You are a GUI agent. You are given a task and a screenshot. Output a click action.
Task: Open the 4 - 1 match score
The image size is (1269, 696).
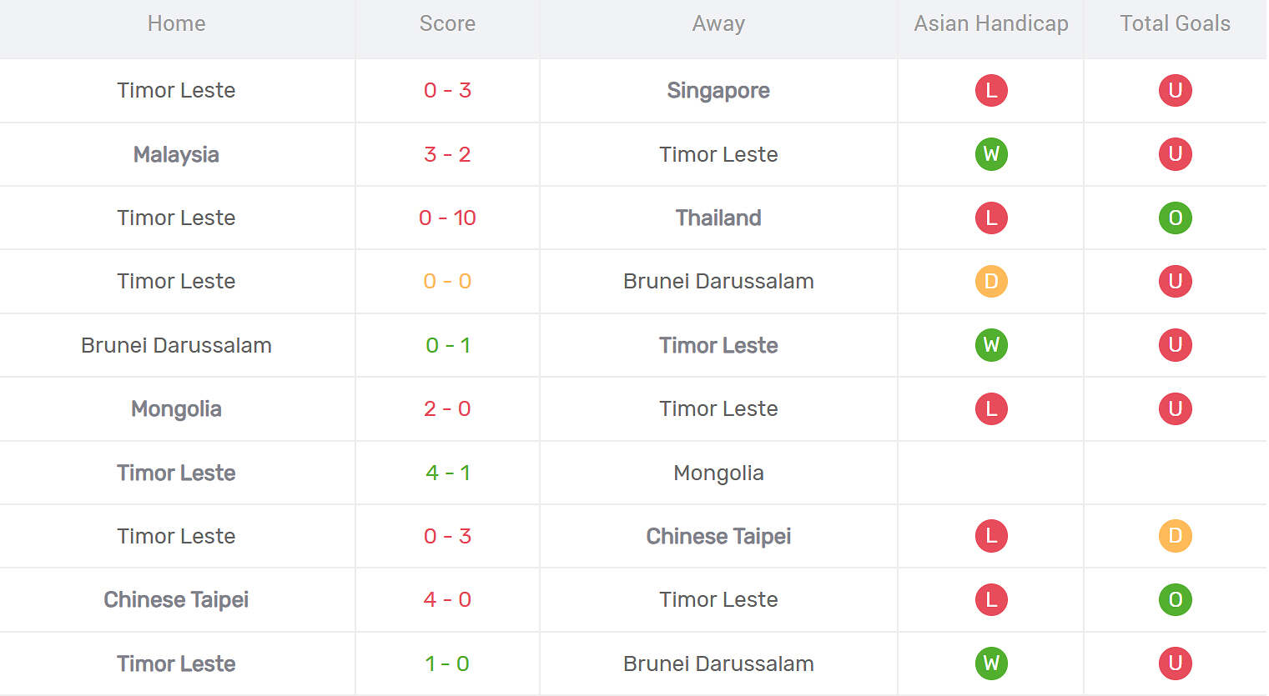(447, 473)
